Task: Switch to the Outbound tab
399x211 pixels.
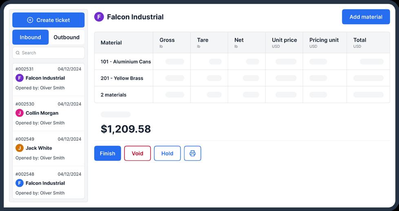Action: [x=66, y=37]
